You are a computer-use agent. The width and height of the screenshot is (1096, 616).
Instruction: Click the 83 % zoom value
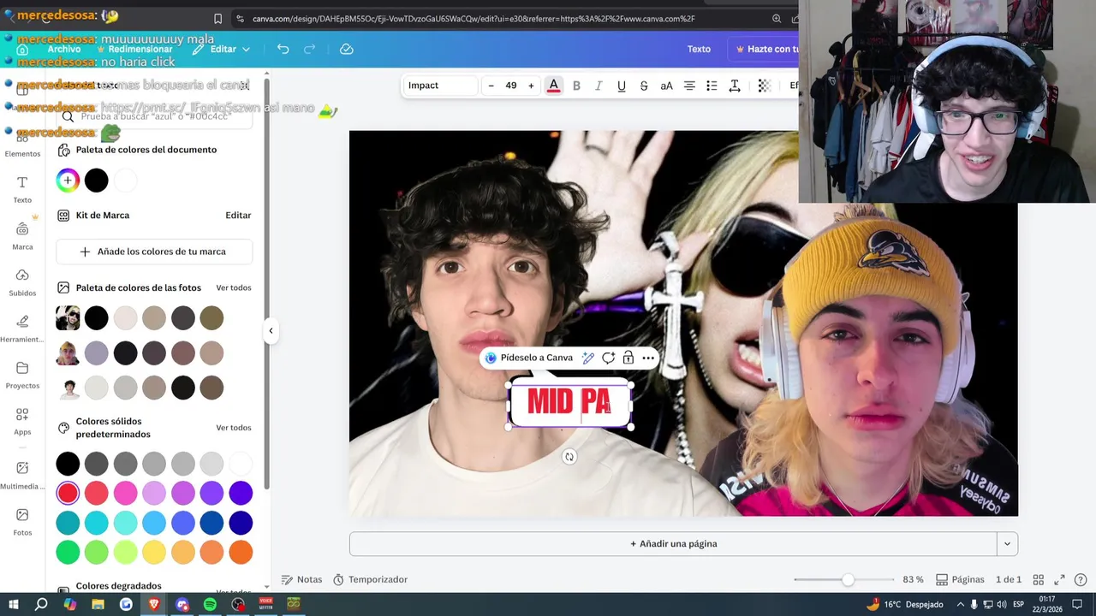point(913,580)
